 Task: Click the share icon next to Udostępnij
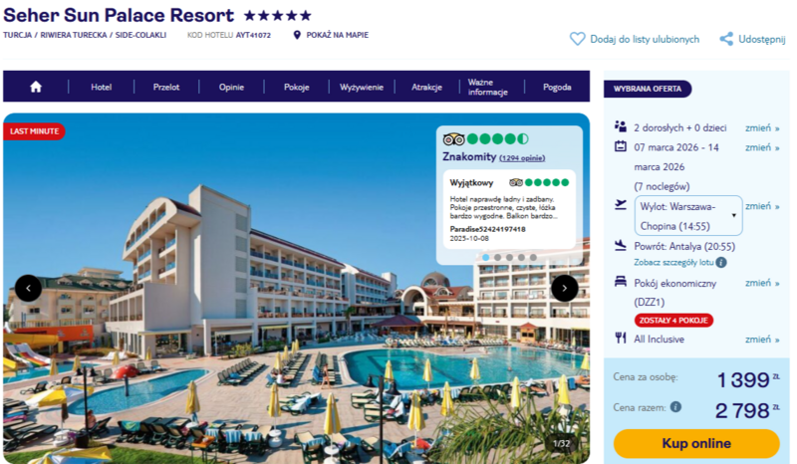[726, 39]
